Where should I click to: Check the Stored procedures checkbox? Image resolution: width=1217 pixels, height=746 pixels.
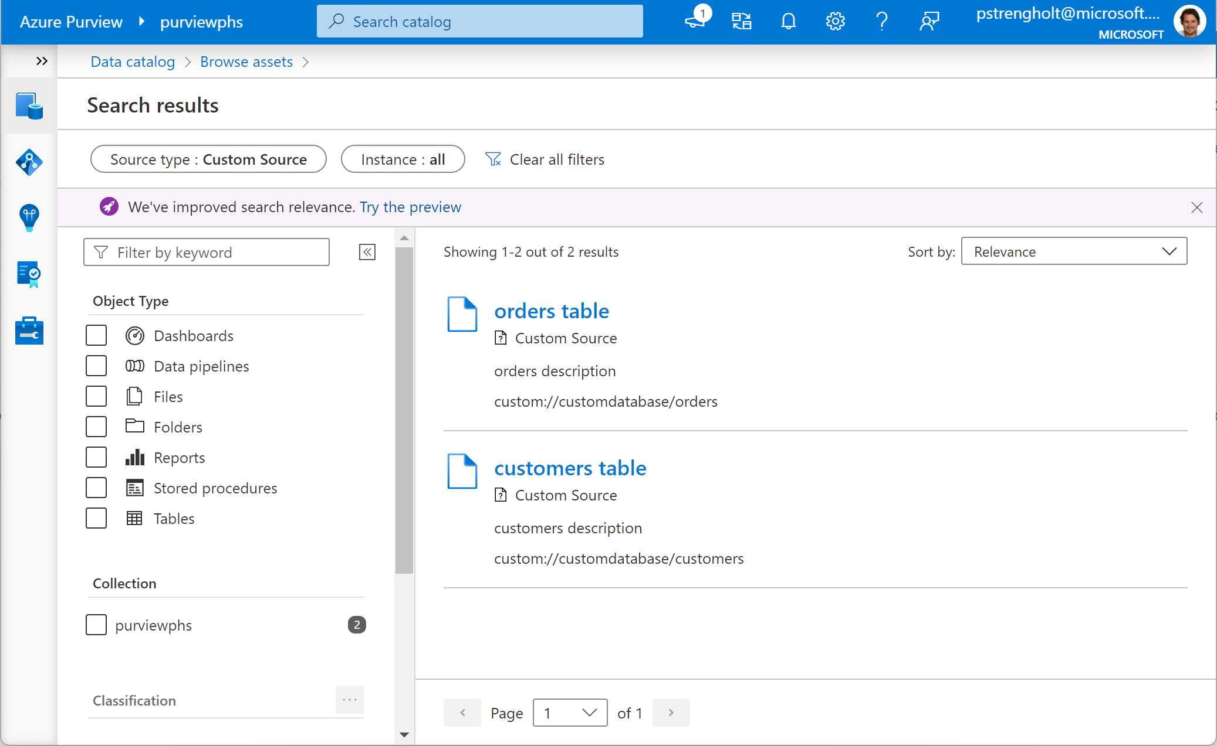(x=96, y=488)
